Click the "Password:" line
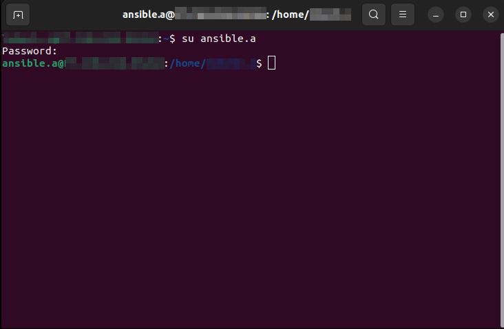504x329 pixels. click(x=30, y=51)
